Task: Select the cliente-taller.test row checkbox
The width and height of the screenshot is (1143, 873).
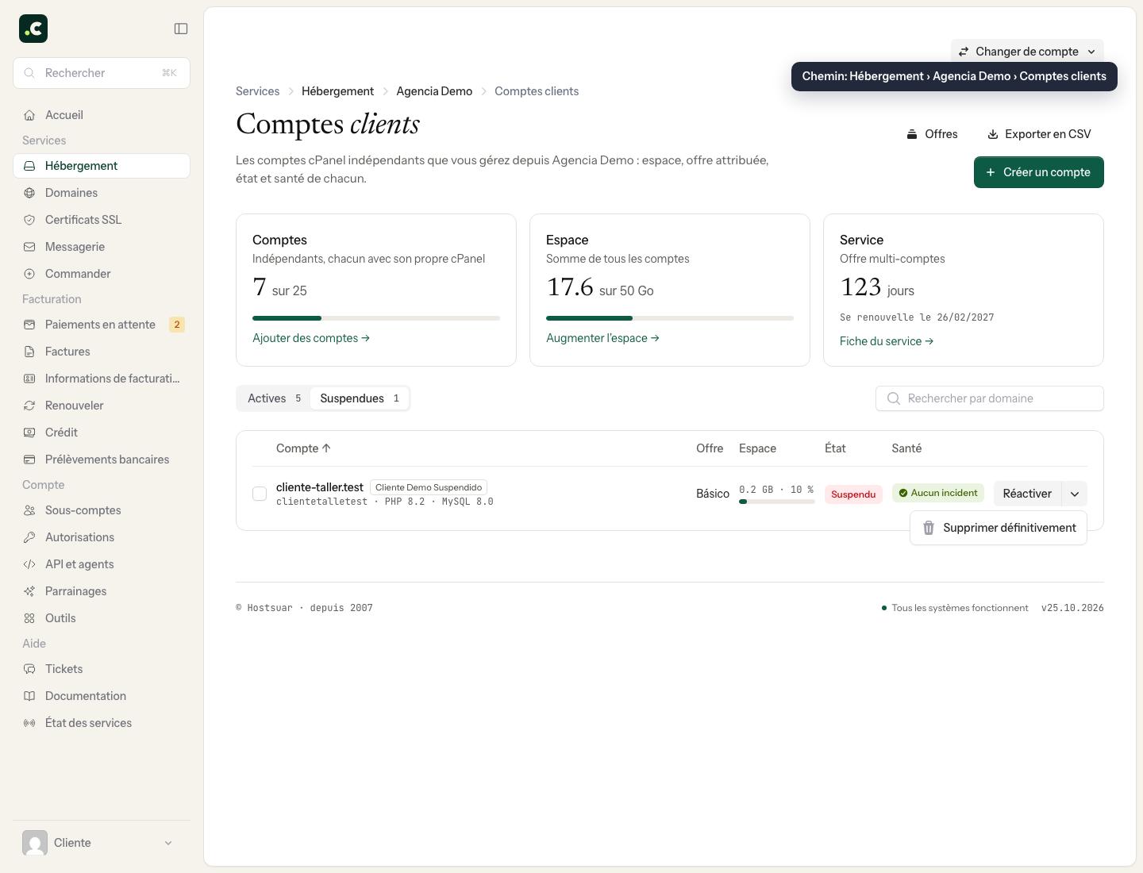Action: 260,494
